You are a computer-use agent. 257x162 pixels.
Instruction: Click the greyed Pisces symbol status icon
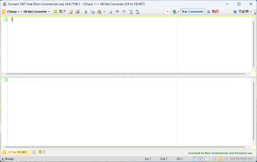point(226,159)
